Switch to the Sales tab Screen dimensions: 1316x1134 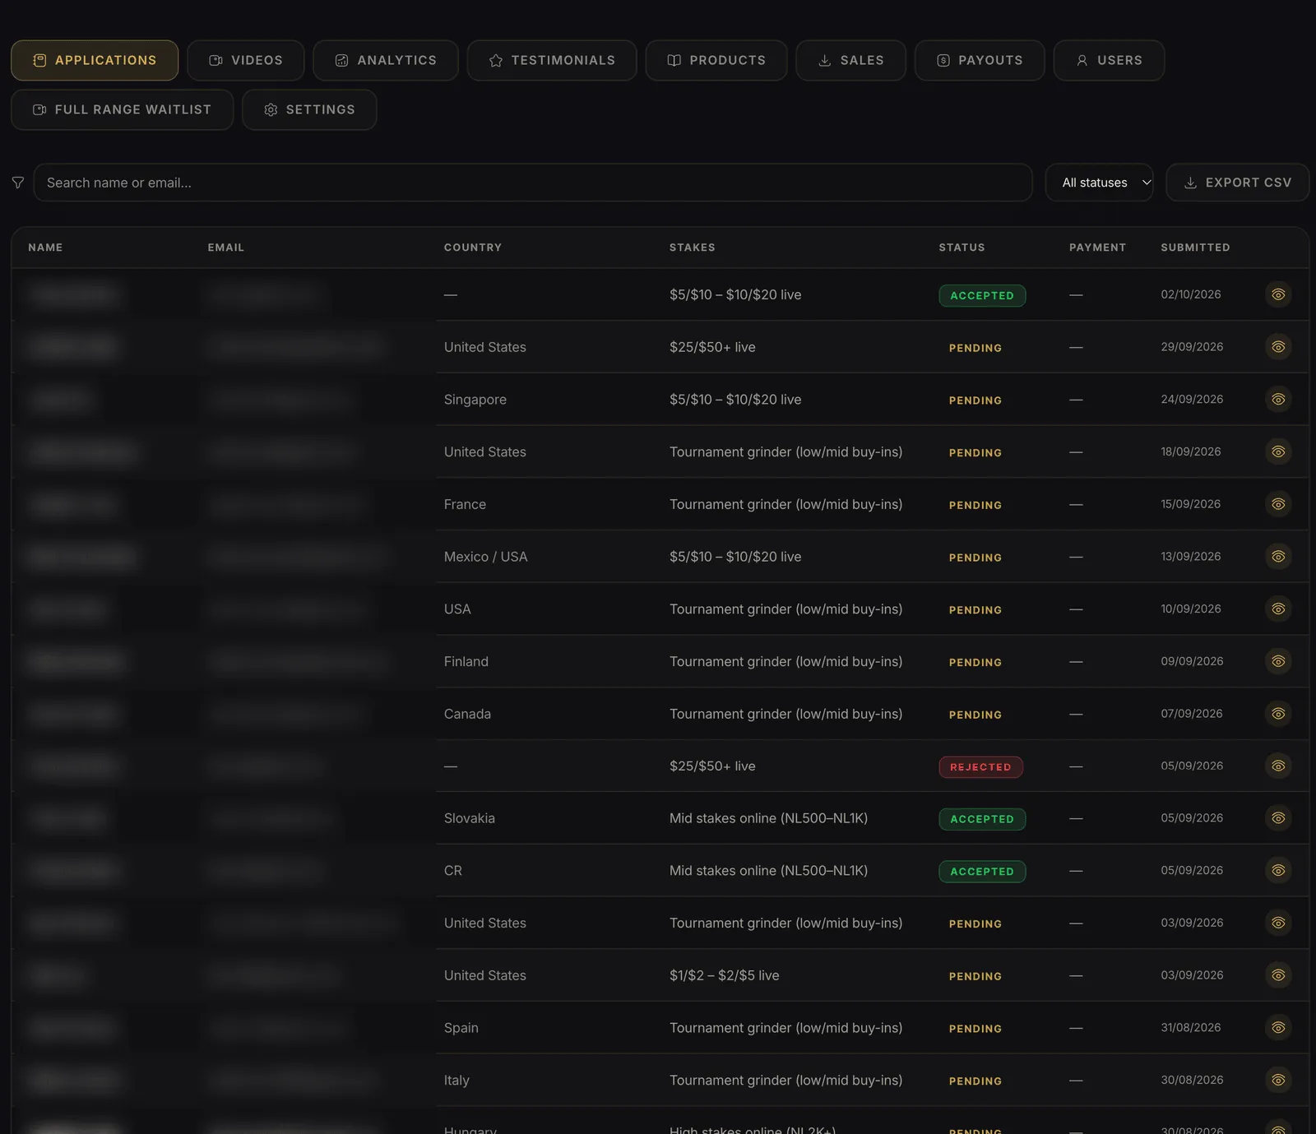(851, 60)
